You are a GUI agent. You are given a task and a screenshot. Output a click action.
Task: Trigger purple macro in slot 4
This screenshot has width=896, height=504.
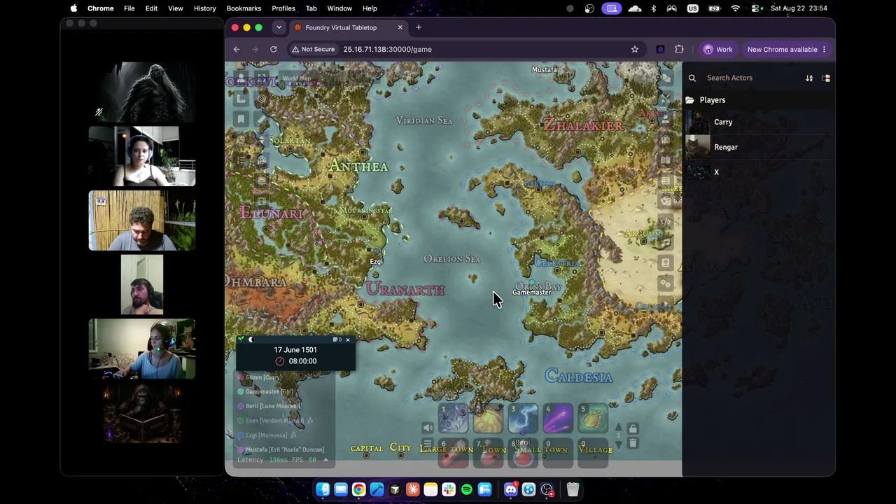[x=558, y=418]
